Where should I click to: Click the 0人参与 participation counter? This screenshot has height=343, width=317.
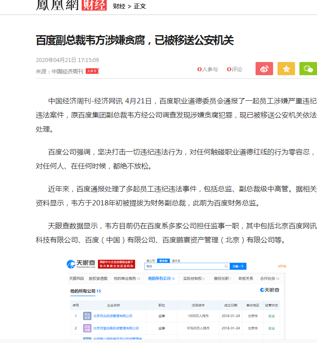pyautogui.click(x=208, y=69)
